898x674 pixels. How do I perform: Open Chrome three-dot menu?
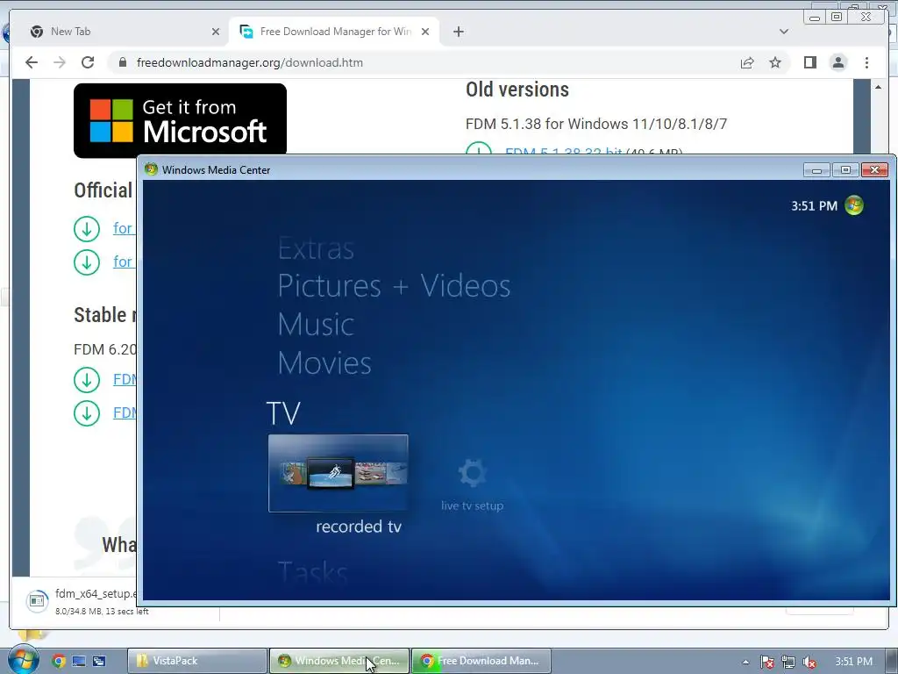tap(866, 62)
